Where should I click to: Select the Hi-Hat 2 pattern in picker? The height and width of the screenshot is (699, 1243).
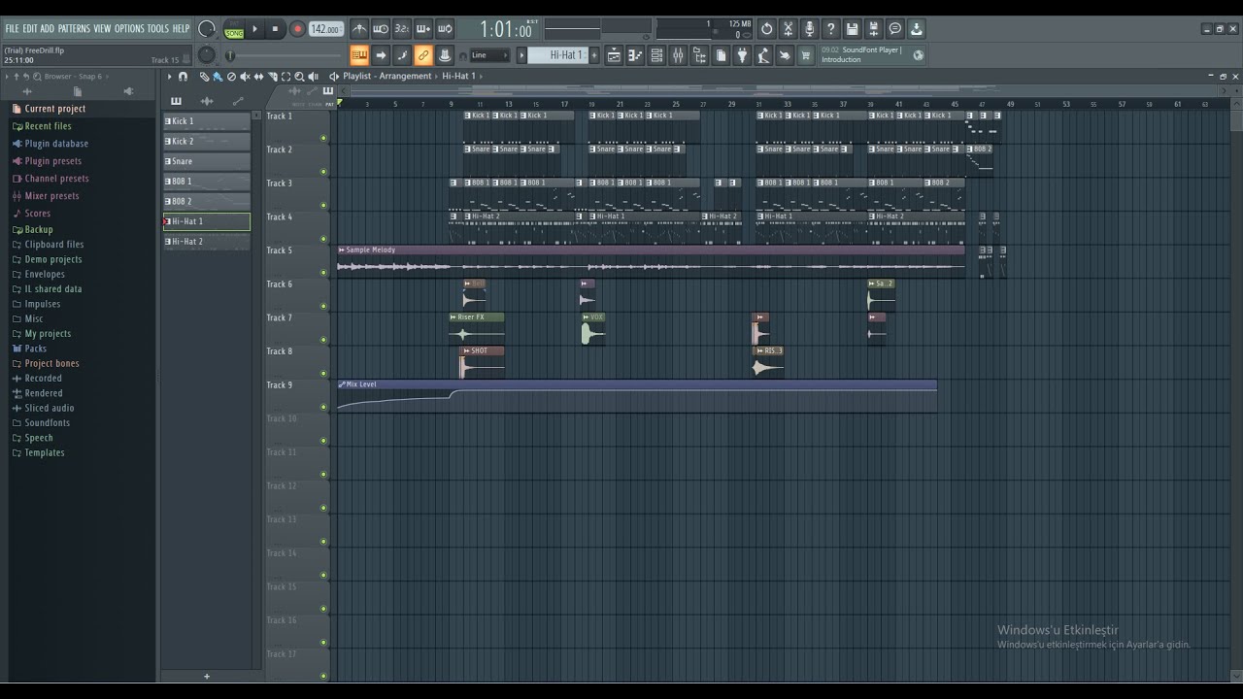pyautogui.click(x=207, y=242)
